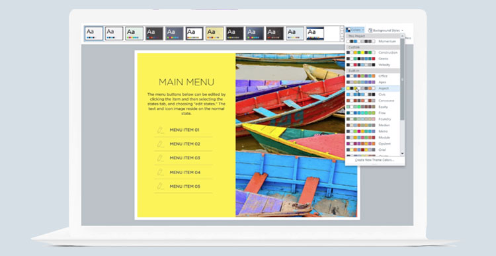This screenshot has width=496, height=256.
Task: Pick the Greens color scheme
Action: [372, 58]
